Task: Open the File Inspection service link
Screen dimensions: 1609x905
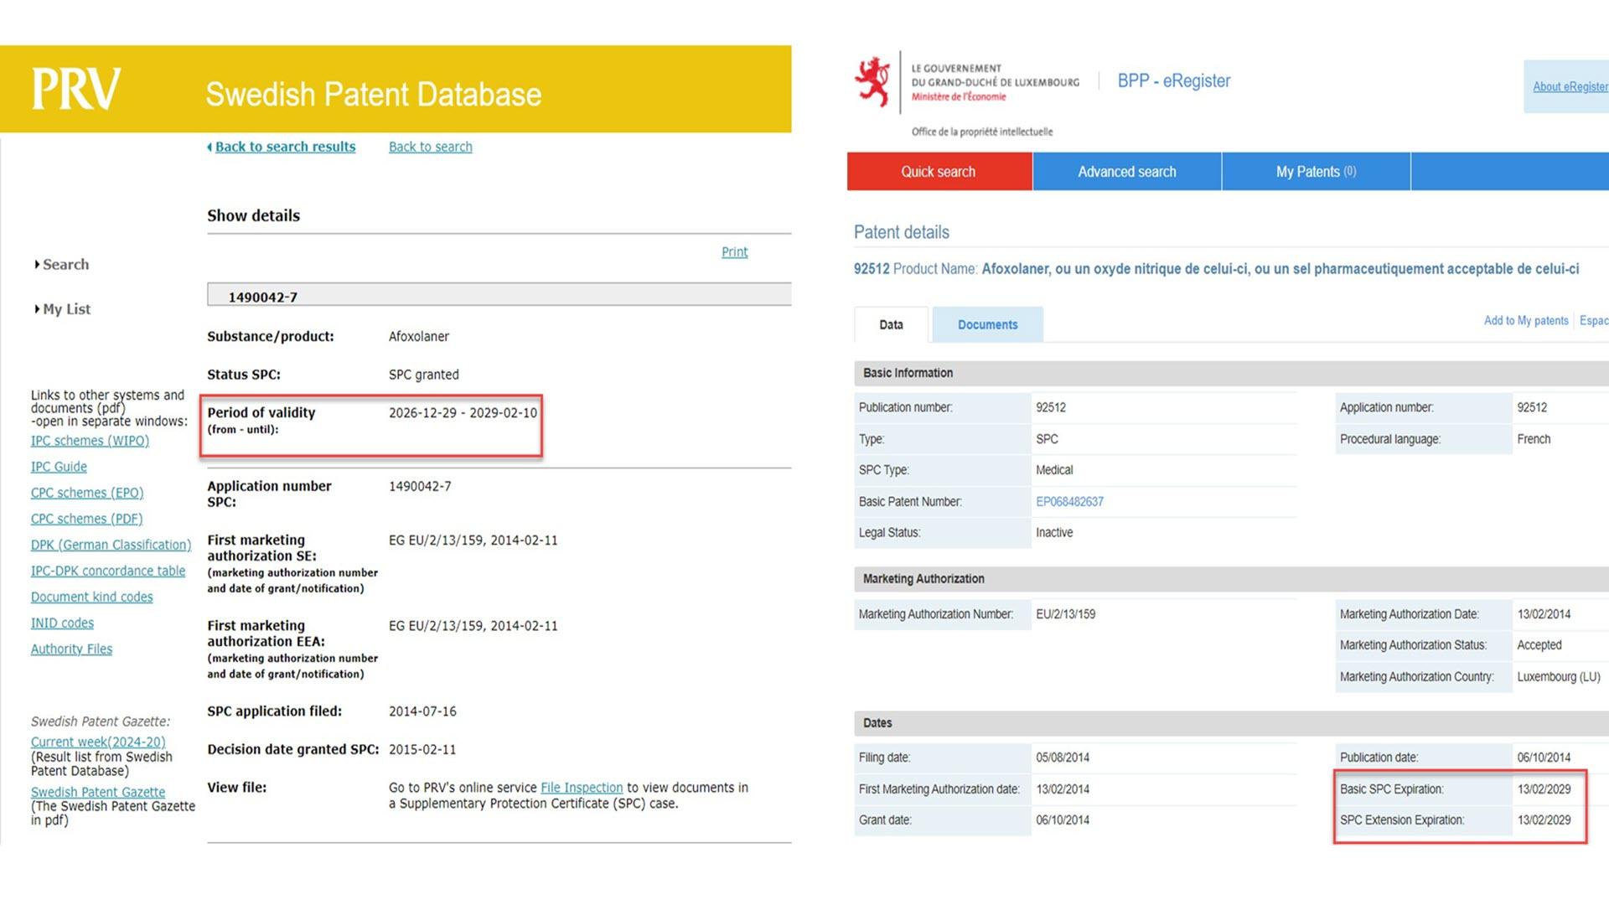Action: 582,787
